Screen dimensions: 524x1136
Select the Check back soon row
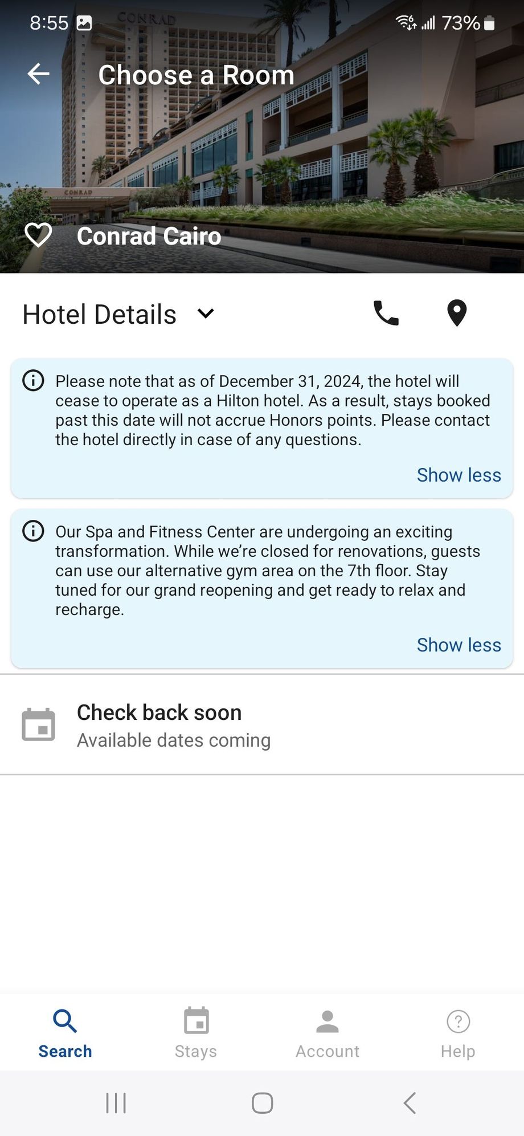(262, 724)
